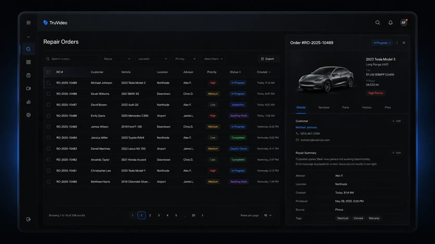Screen dimensions: 435x244
Task: Open the Status filter dropdown
Action: pos(117,59)
